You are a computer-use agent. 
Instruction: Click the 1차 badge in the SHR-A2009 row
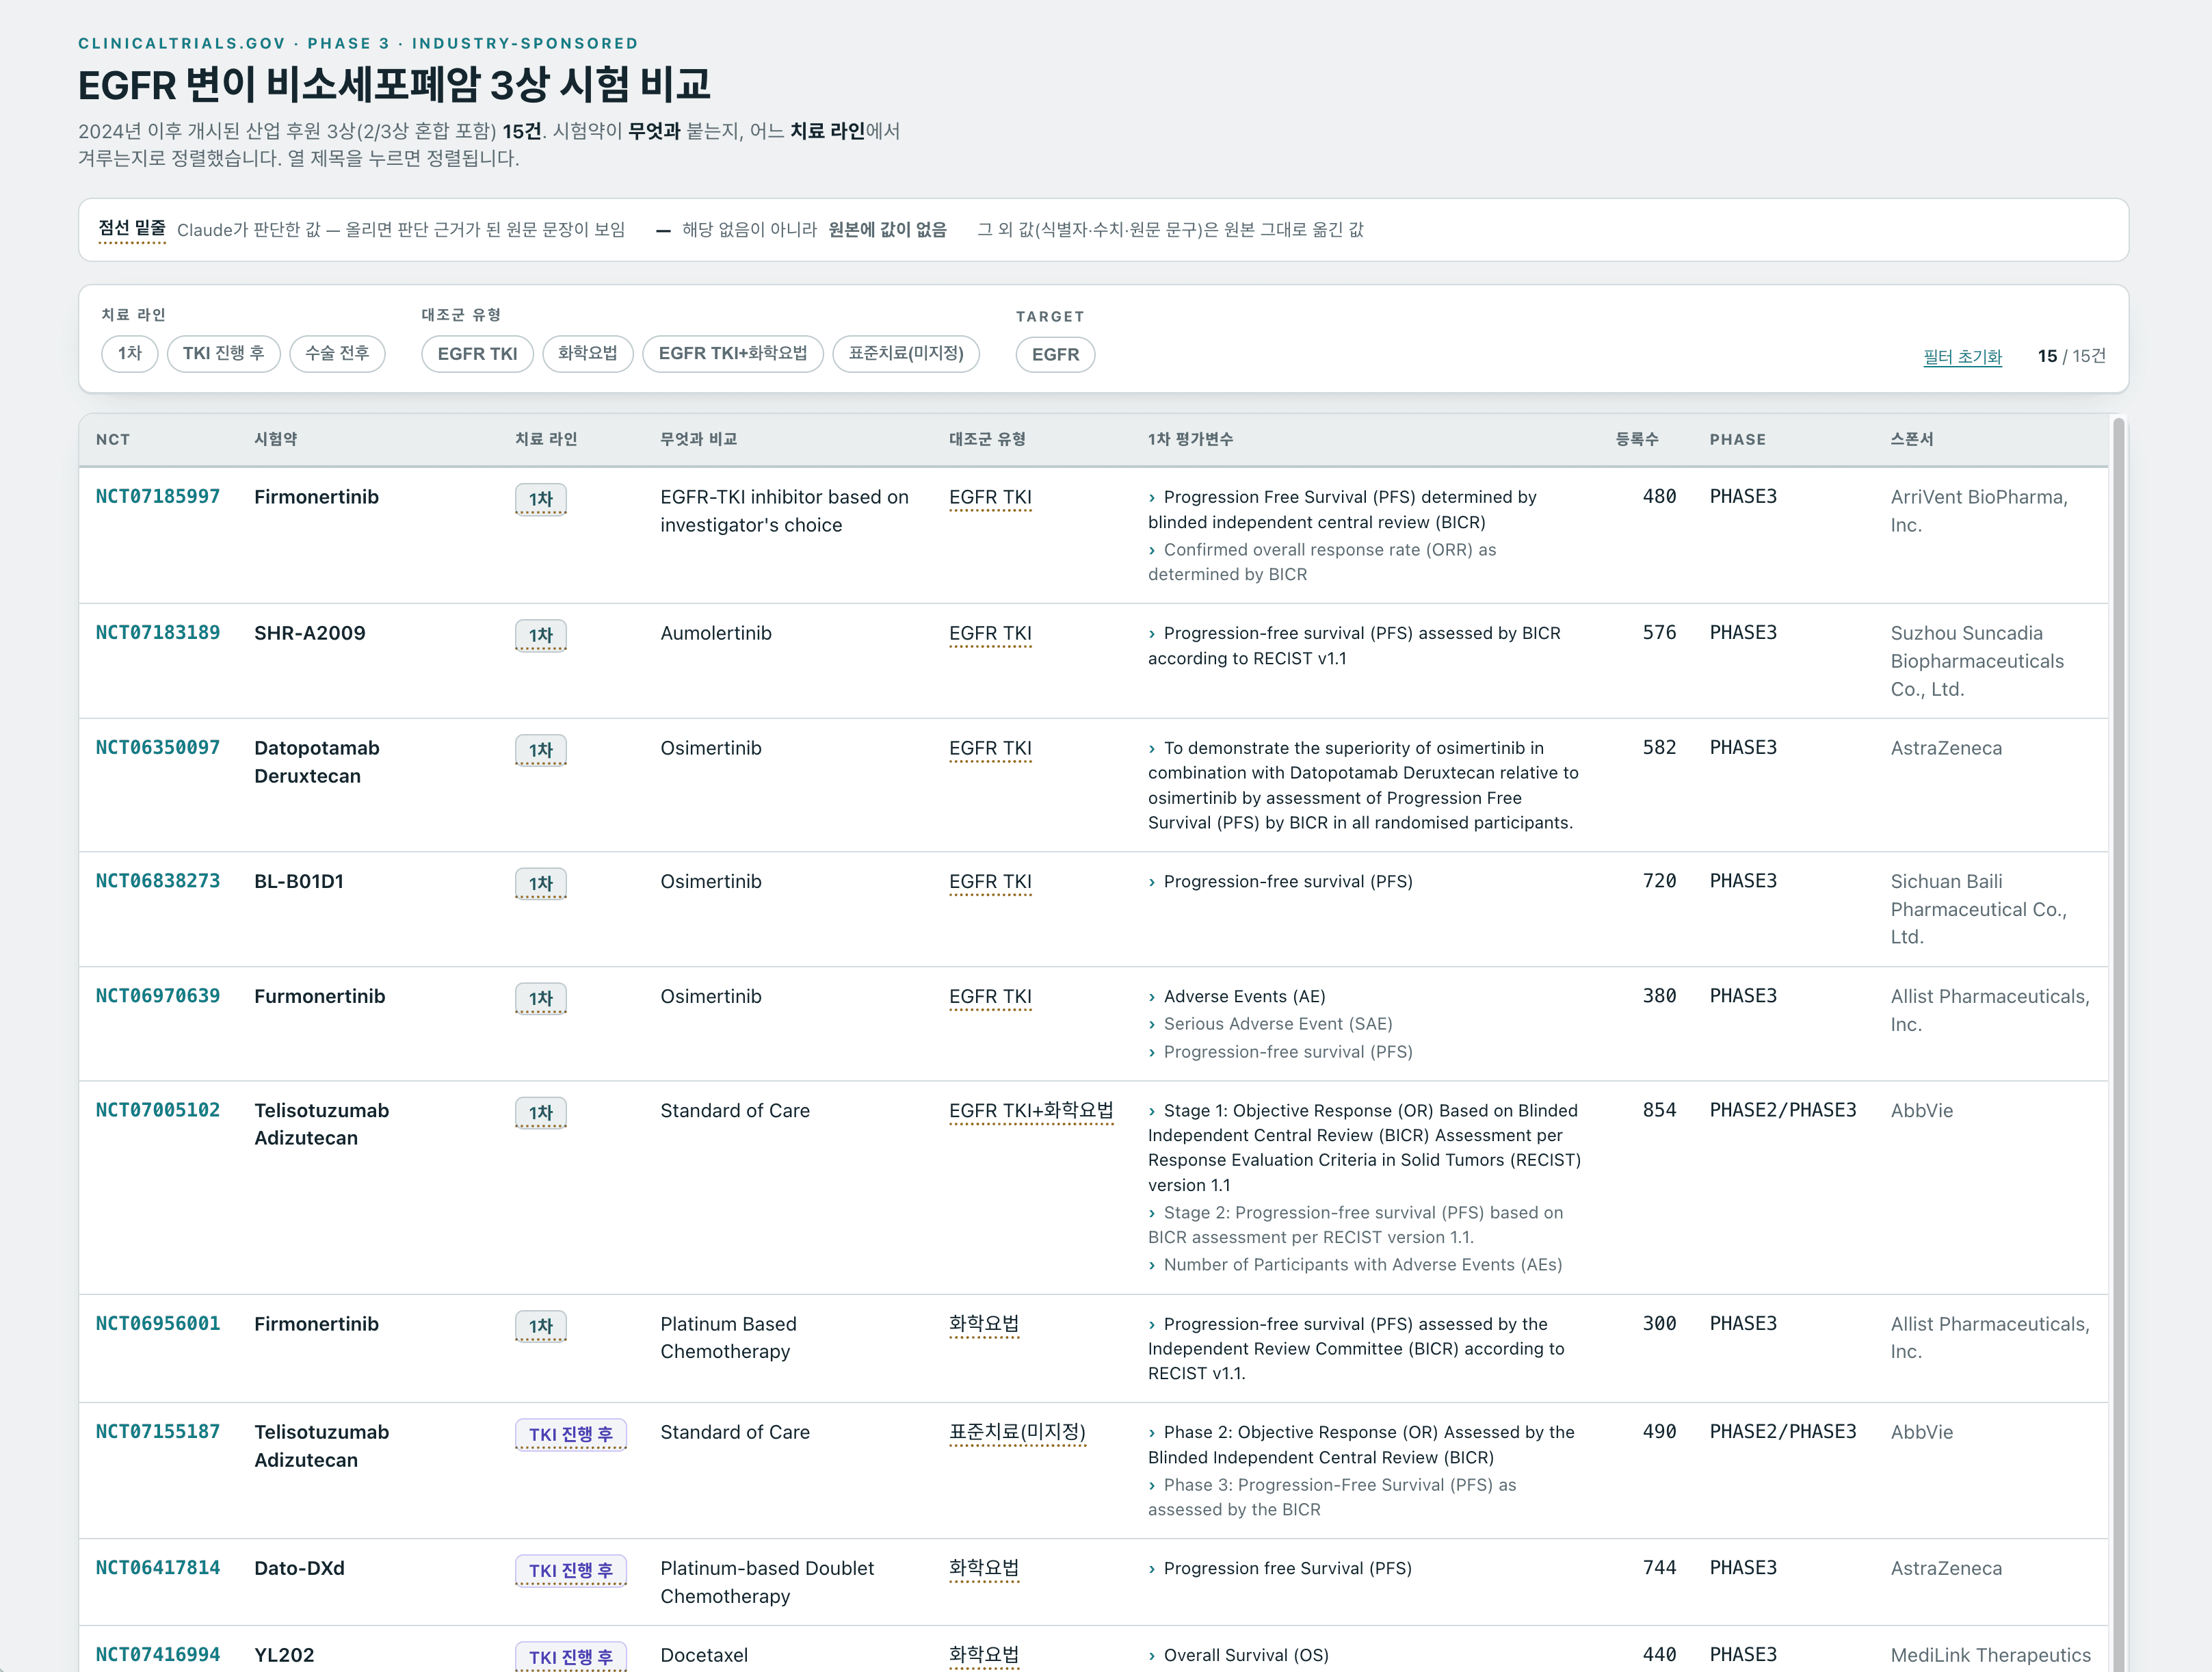click(541, 635)
